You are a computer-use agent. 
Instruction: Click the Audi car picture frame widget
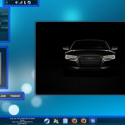pyautogui.click(x=80, y=58)
